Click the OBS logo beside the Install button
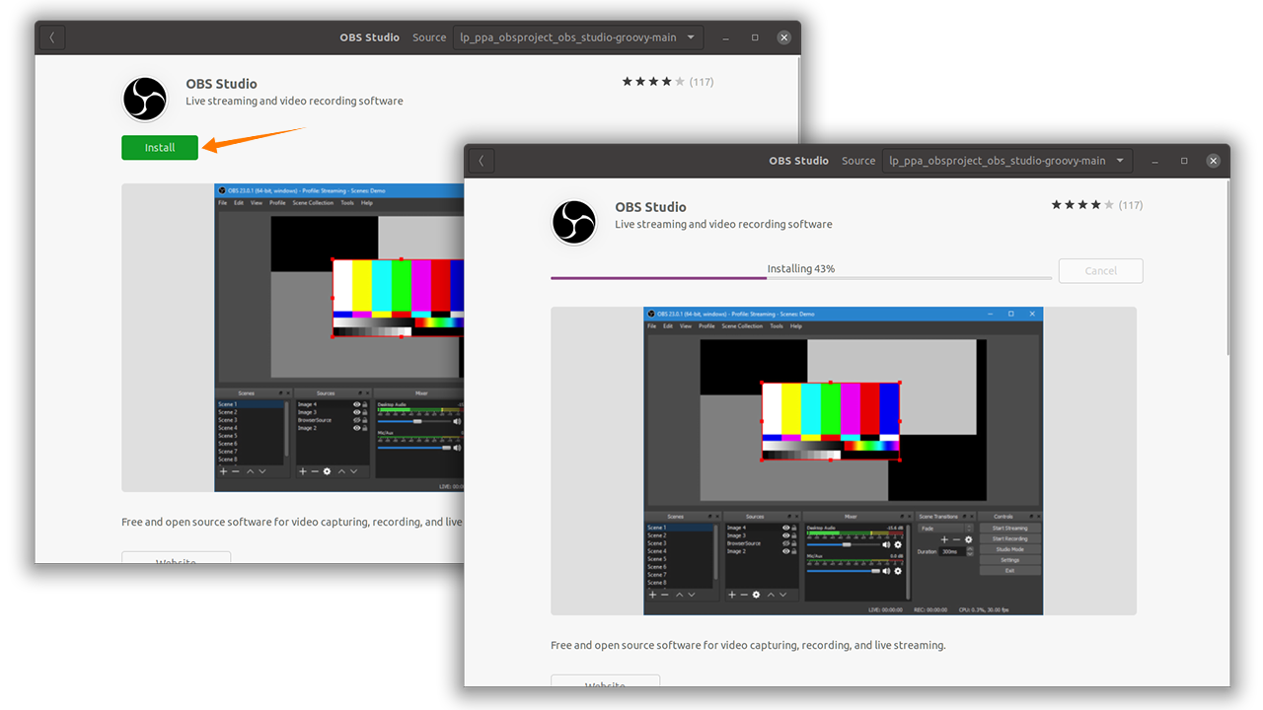 [145, 99]
